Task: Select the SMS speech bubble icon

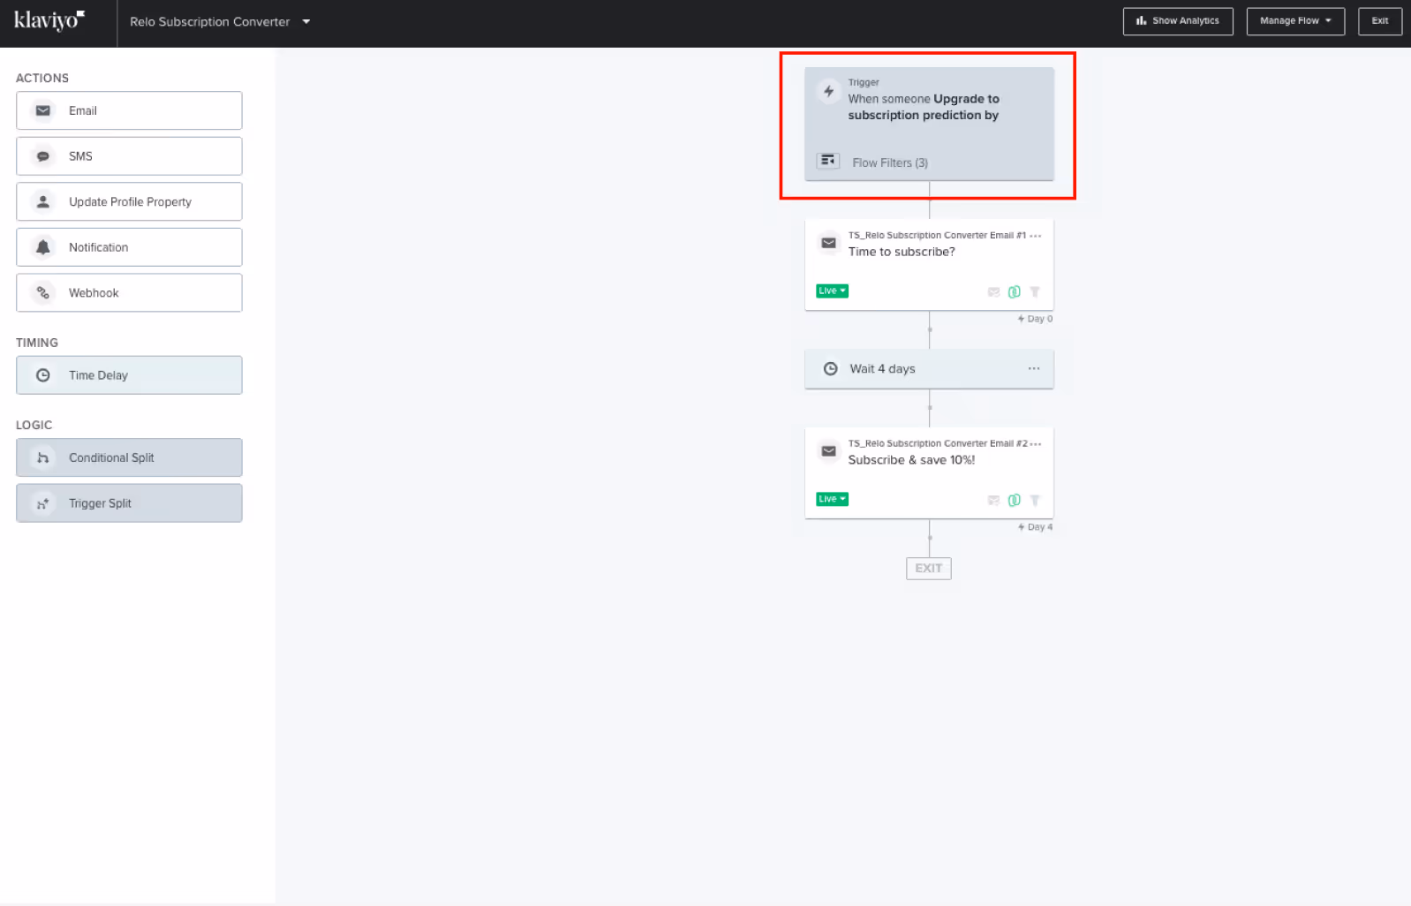Action: pyautogui.click(x=42, y=156)
